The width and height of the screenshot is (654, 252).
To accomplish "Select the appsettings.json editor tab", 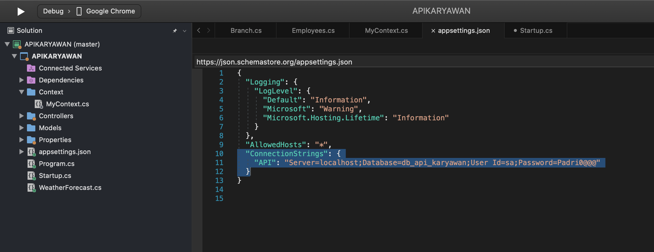I will coord(464,30).
